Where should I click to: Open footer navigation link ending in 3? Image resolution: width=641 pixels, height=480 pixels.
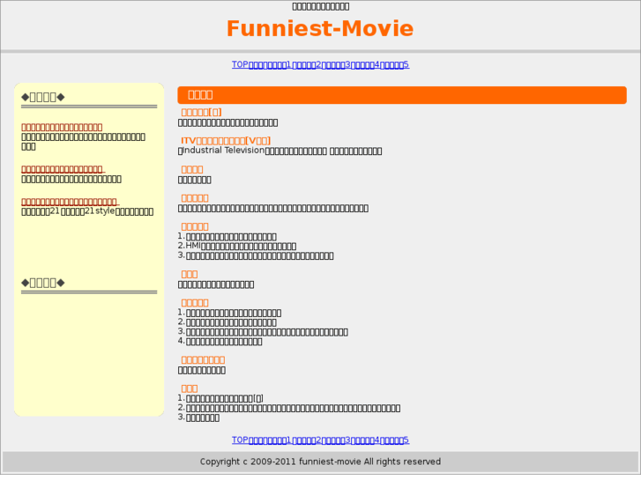[x=336, y=440]
